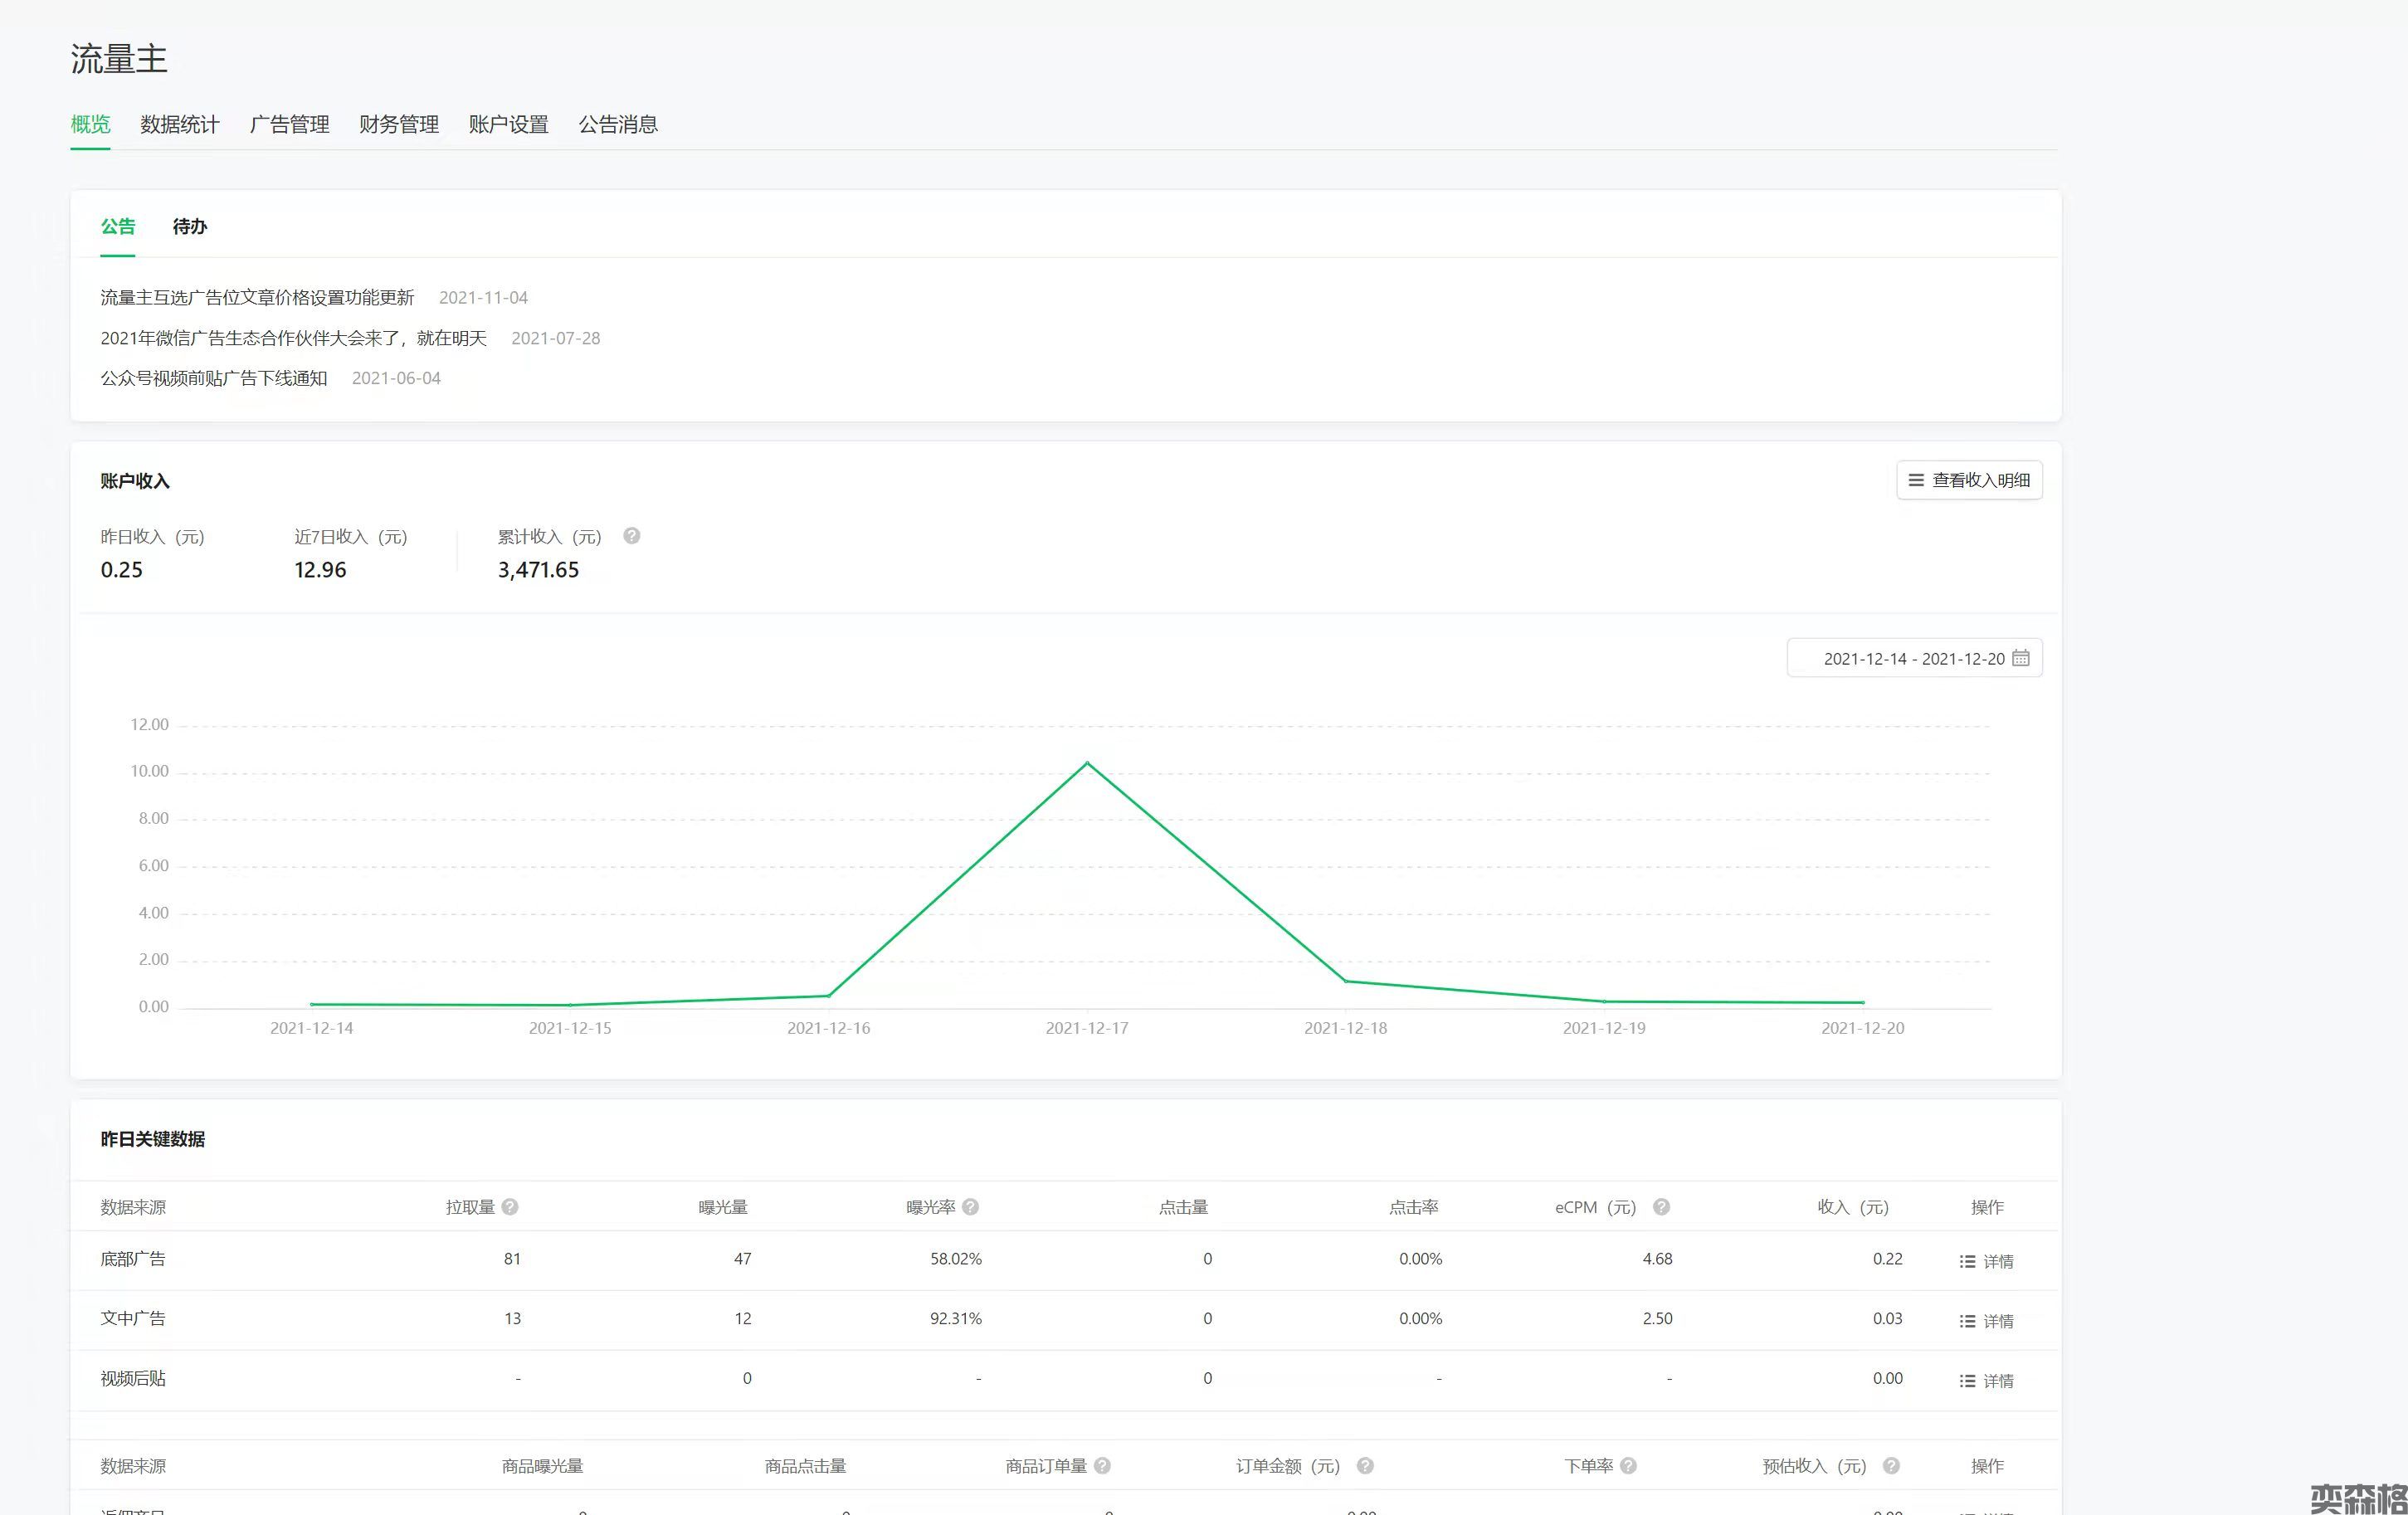Click help icon next to 商品订单量
Viewport: 2408px width, 1515px height.
1102,1466
